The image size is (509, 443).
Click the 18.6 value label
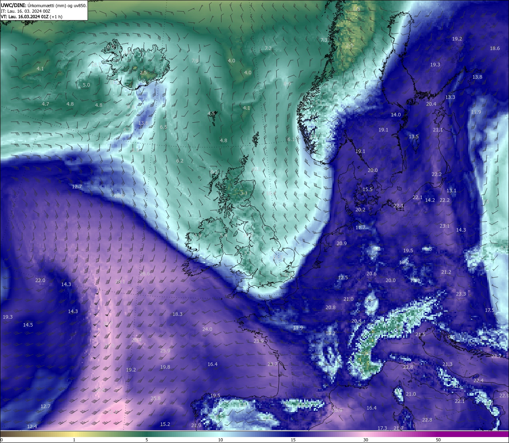pyautogui.click(x=495, y=48)
